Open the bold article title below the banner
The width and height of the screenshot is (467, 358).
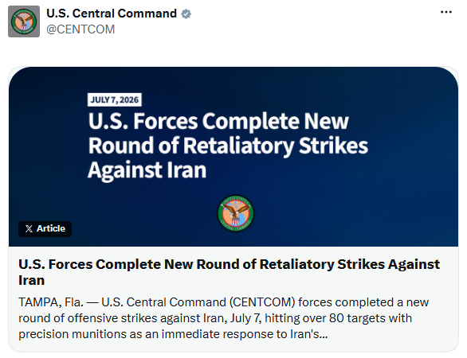(229, 272)
